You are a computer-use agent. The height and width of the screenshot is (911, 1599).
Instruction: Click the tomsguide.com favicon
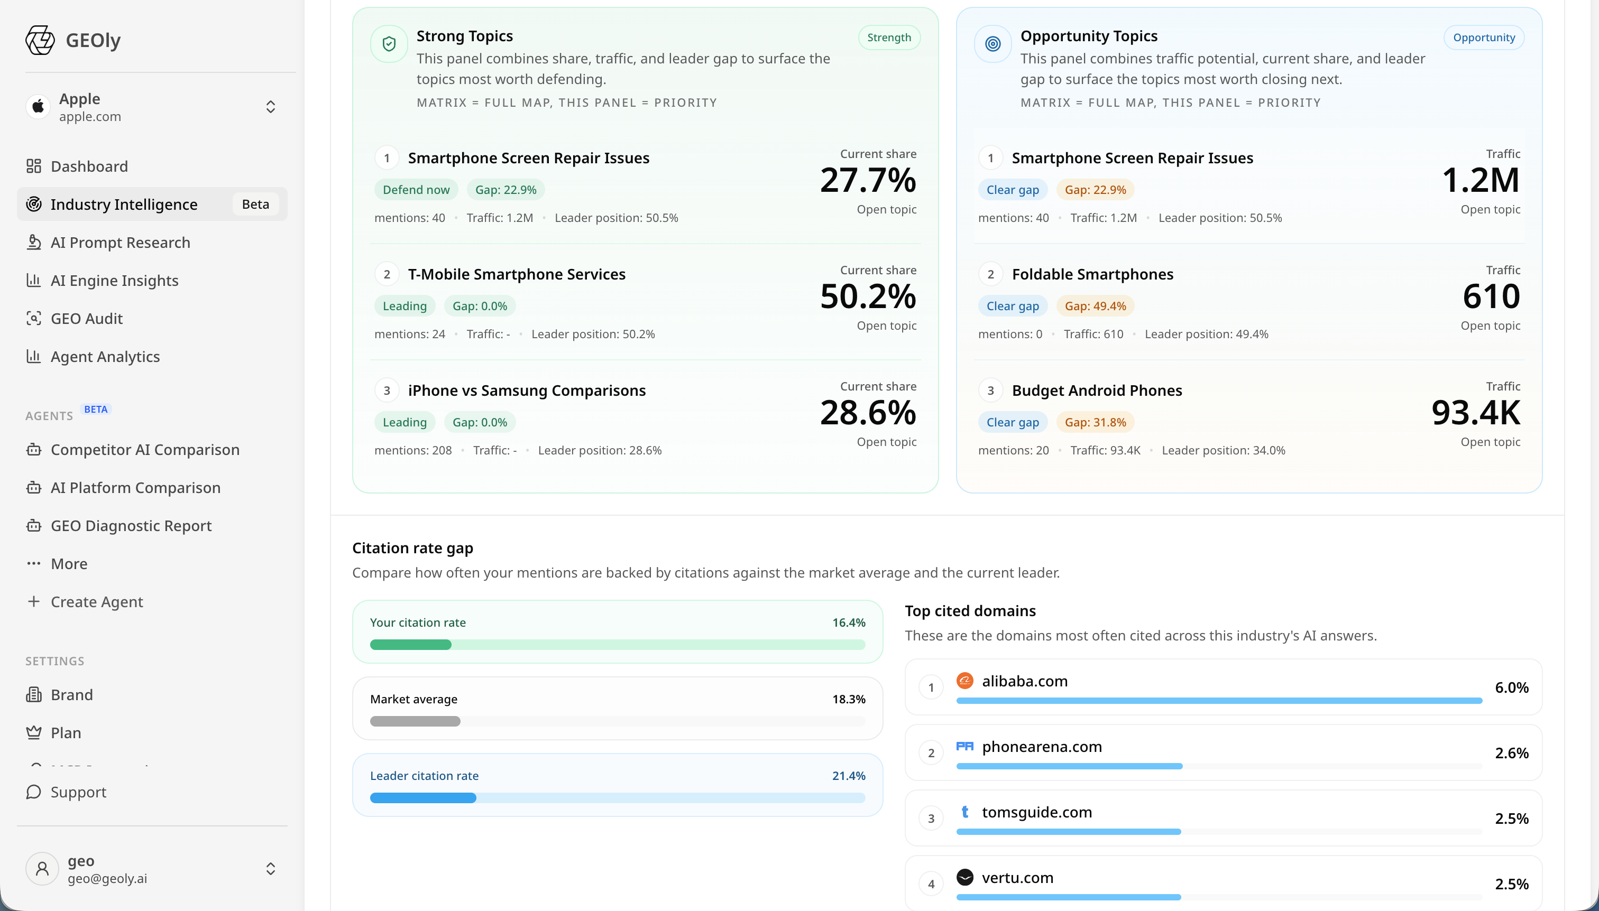coord(965,812)
